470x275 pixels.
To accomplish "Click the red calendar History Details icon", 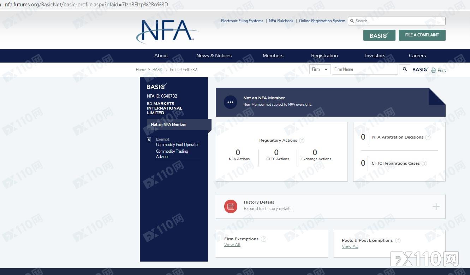I will 231,206.
